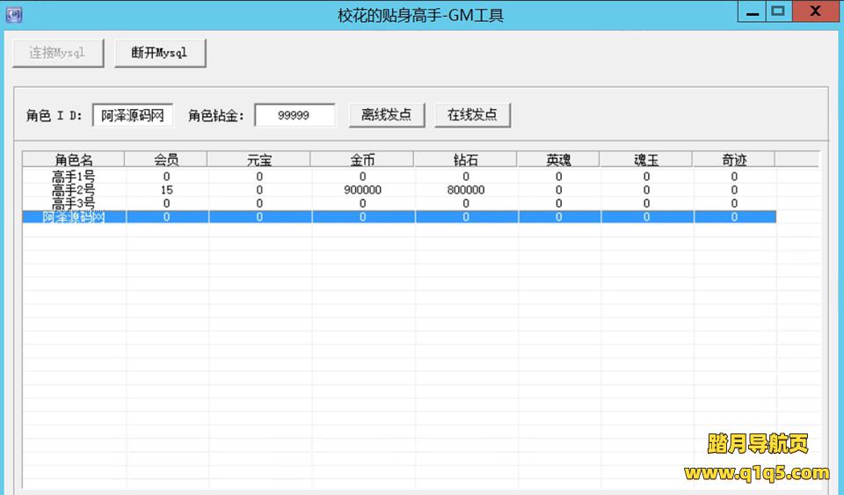
Task: Sort by the 金币 column header
Action: tap(362, 160)
